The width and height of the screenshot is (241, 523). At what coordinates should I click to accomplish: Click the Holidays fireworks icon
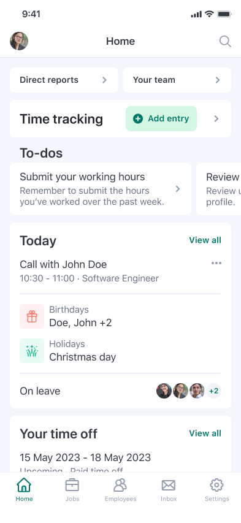click(x=32, y=351)
